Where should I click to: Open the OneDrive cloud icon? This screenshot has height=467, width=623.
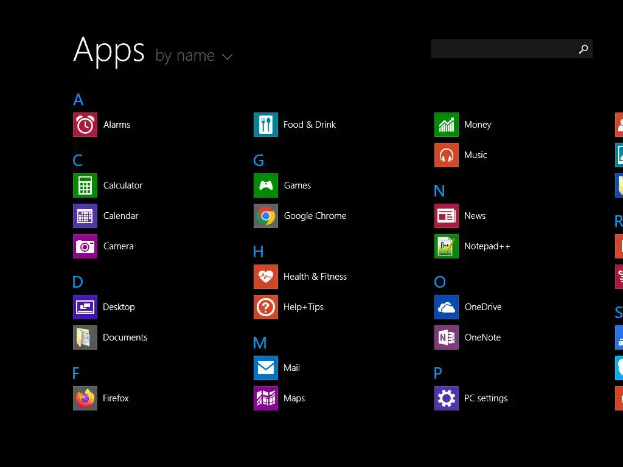pyautogui.click(x=447, y=307)
